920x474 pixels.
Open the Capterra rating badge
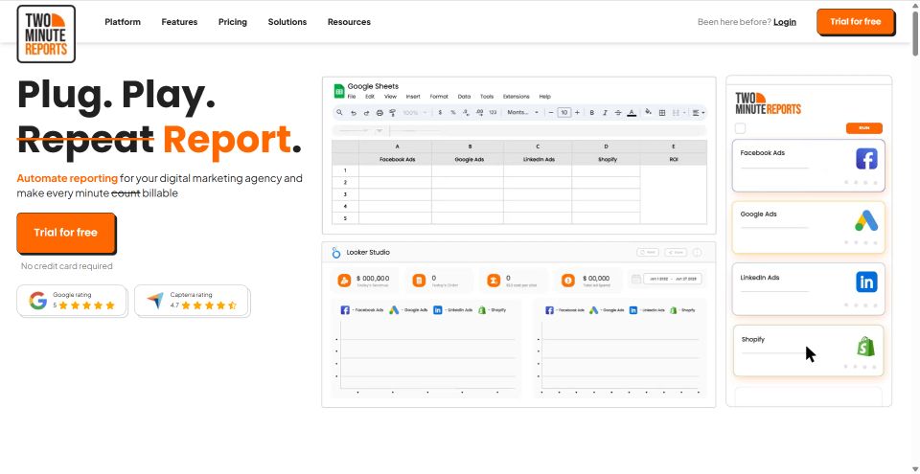pyautogui.click(x=192, y=301)
